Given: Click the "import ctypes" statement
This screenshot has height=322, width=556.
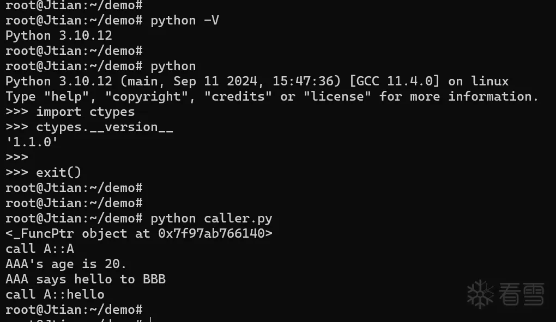Looking at the screenshot, I should [x=86, y=112].
